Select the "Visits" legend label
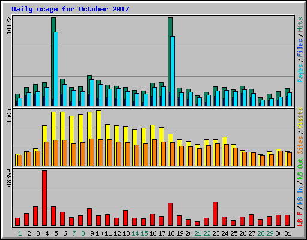 (300, 119)
